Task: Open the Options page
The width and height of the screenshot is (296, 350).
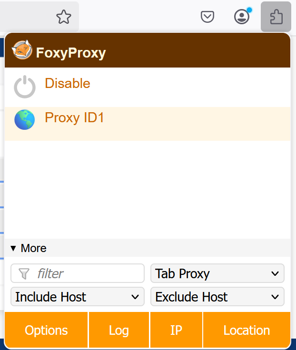Action: [46, 330]
